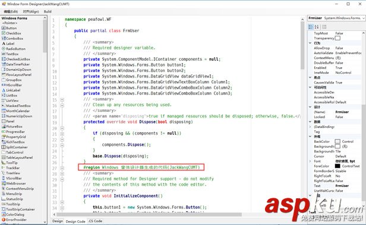The image size is (366, 225).
Task: Select the FlowLayoutPanel control icon
Action: (4, 74)
